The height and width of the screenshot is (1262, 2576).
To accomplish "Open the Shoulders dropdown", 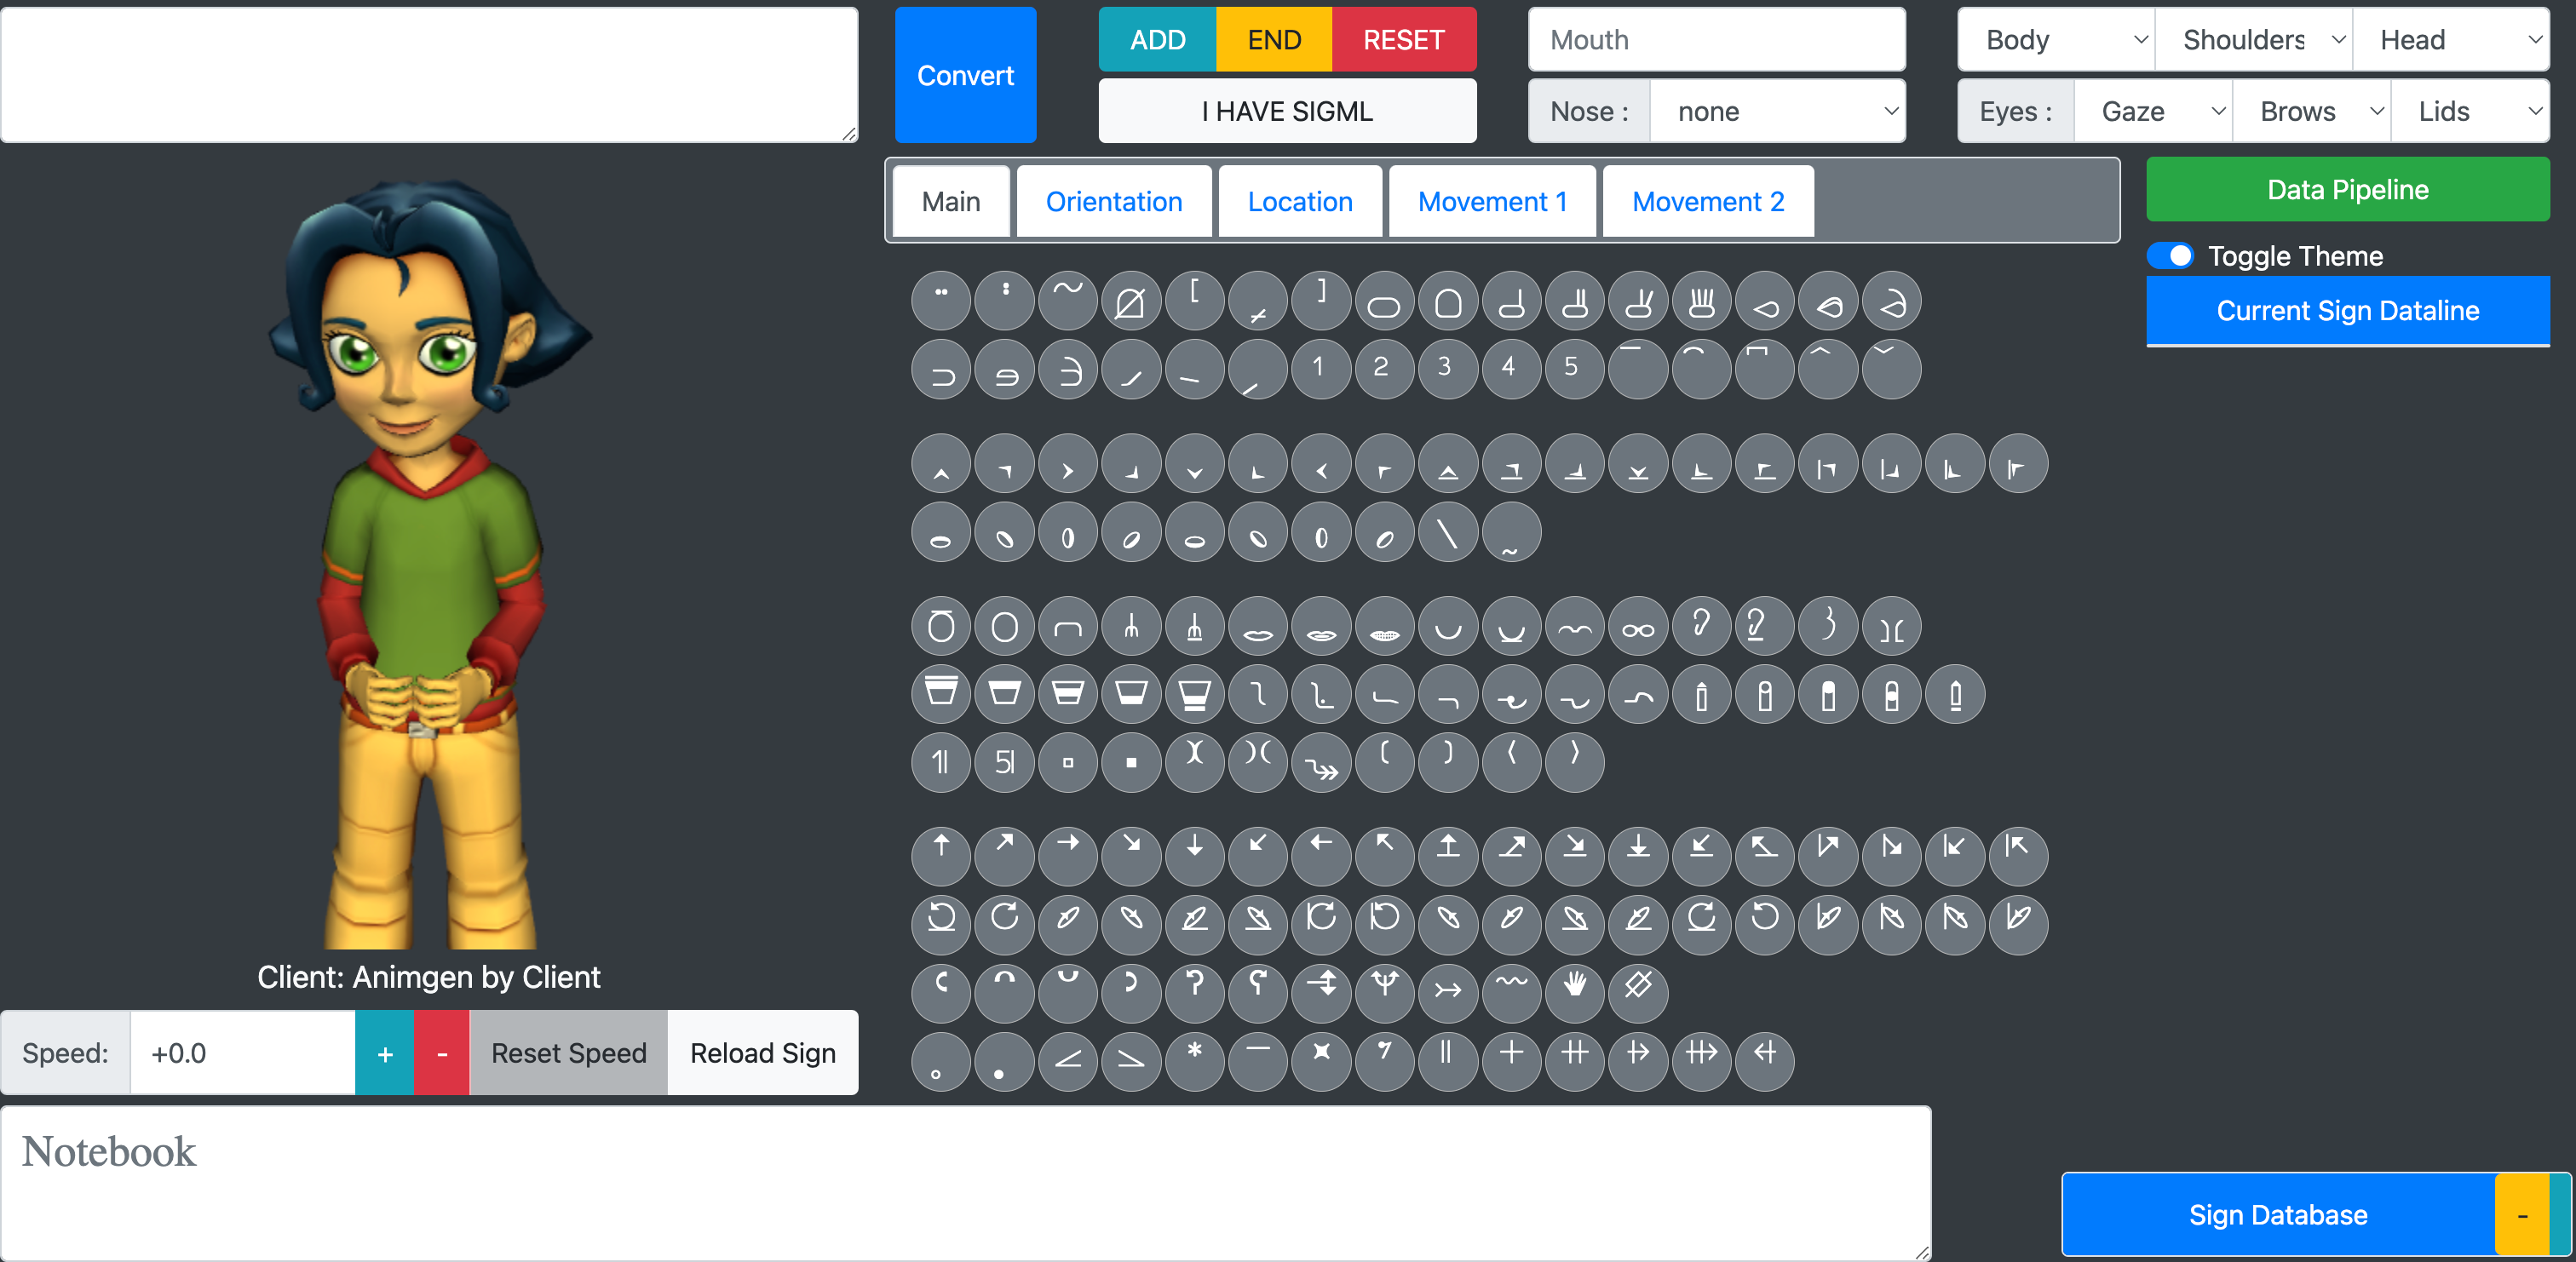I will point(2254,40).
